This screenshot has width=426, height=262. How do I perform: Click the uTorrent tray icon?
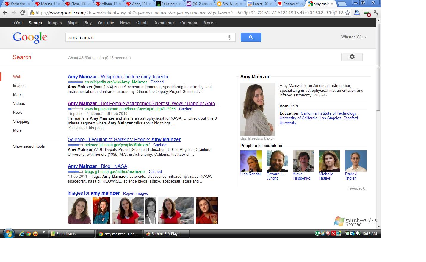(x=317, y=233)
